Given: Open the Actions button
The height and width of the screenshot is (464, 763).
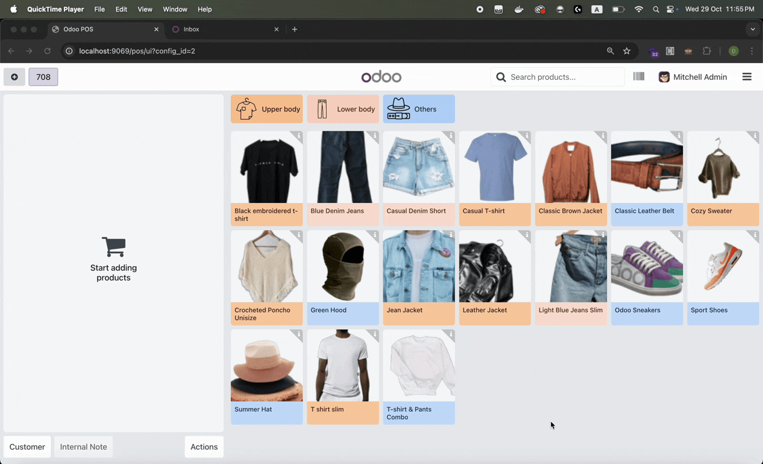Looking at the screenshot, I should [x=204, y=447].
